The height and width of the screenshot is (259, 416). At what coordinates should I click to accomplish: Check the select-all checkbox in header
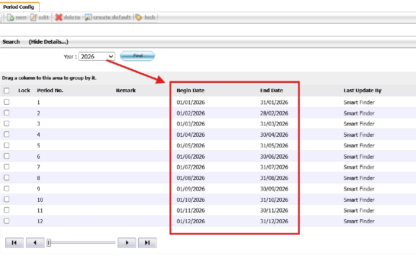click(x=7, y=91)
